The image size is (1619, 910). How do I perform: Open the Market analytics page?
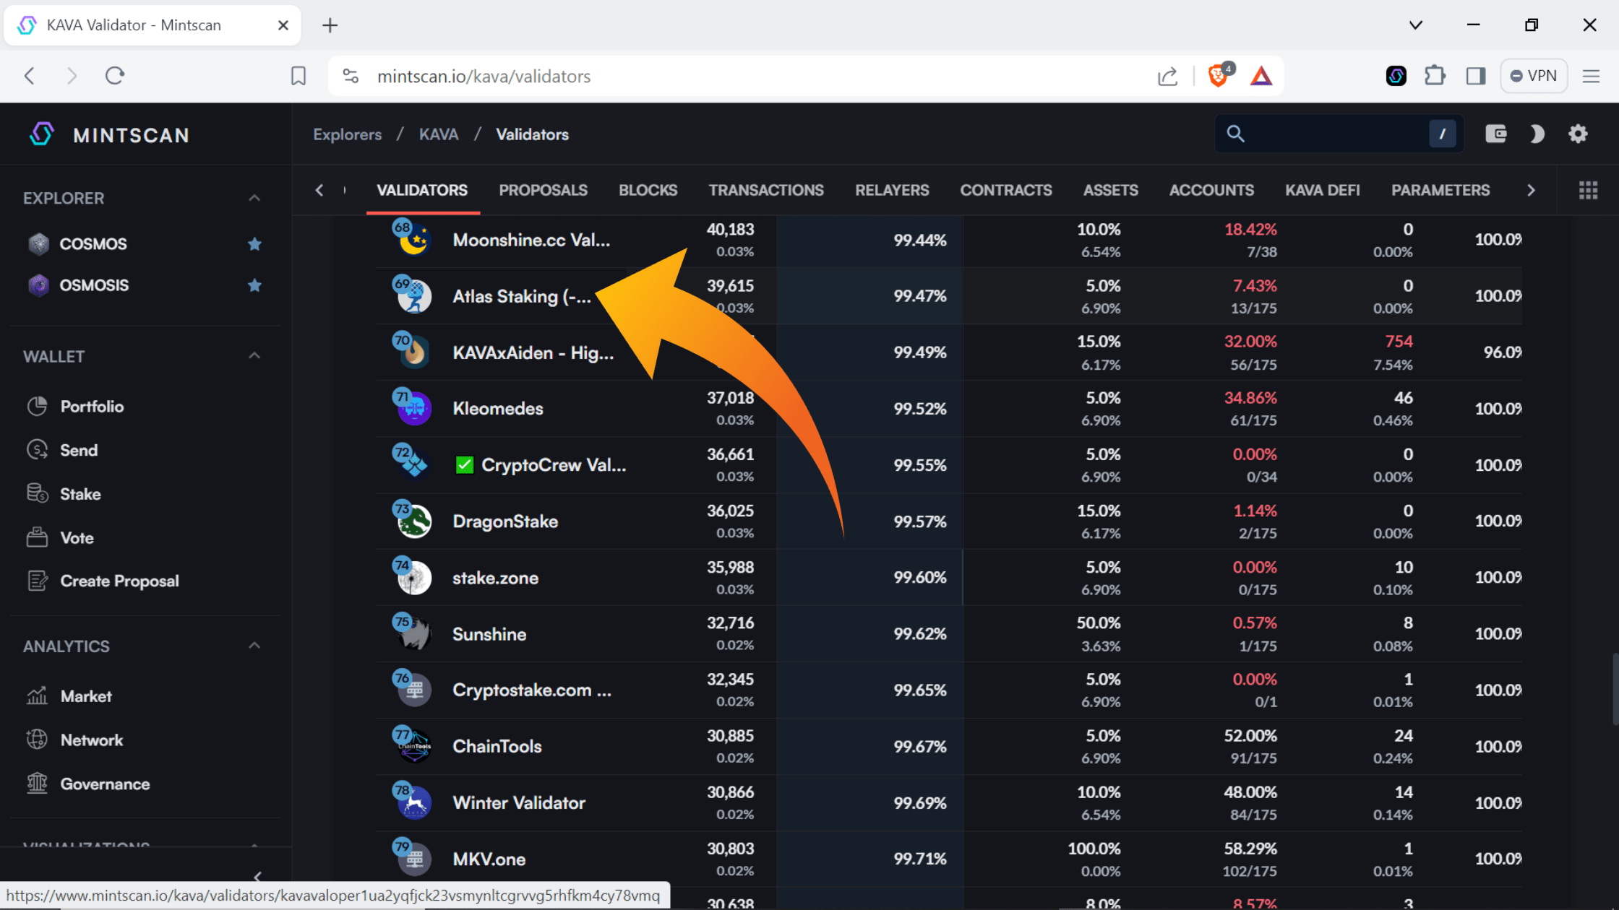(87, 695)
